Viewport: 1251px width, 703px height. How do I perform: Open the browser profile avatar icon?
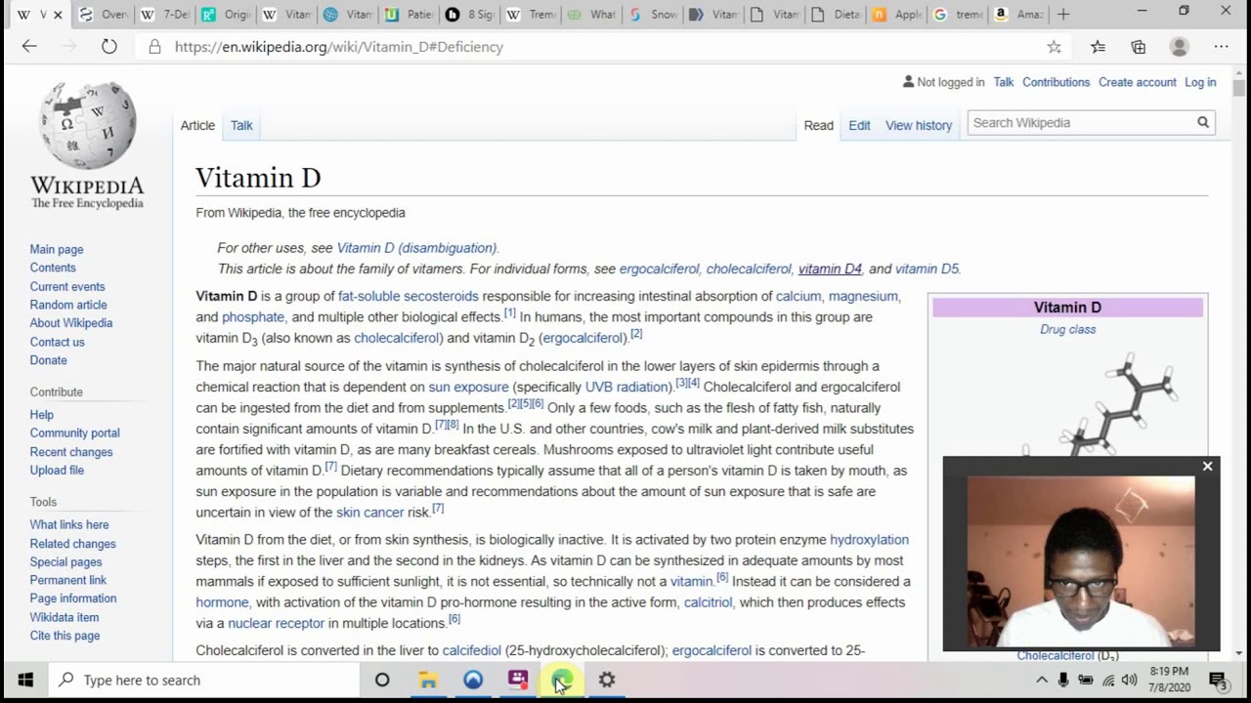click(1180, 46)
